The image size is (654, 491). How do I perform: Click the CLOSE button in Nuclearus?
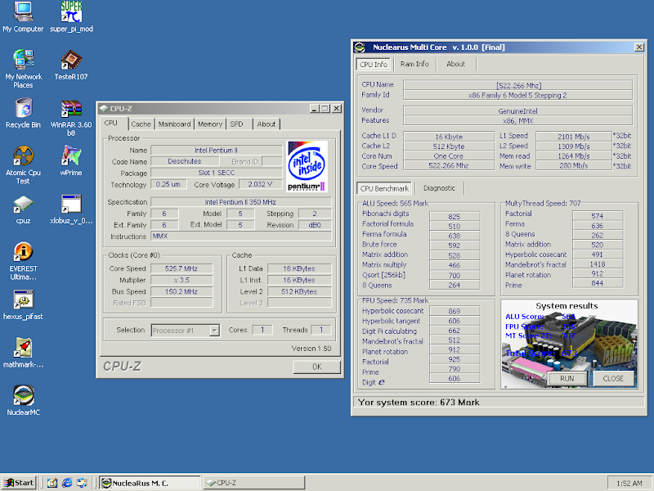pos(613,379)
